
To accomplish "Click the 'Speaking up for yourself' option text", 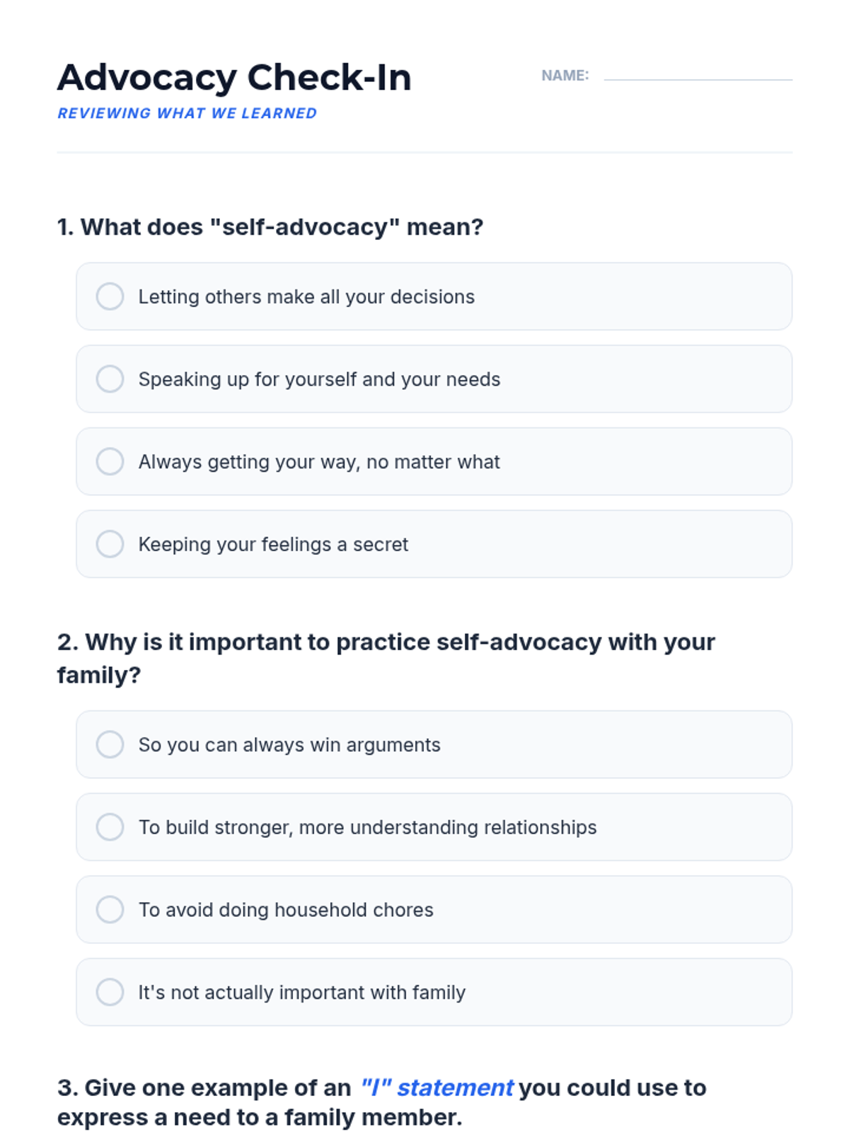I will 319,379.
